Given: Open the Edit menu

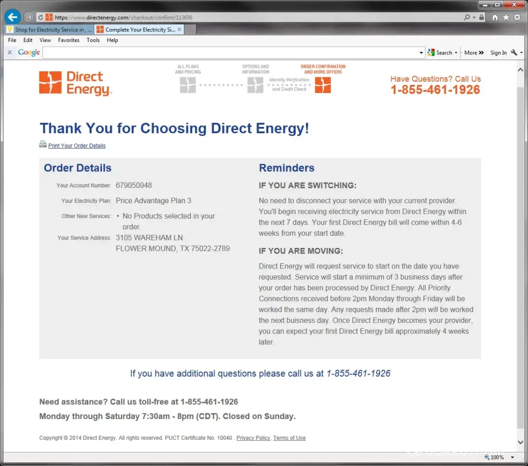Looking at the screenshot, I should pyautogui.click(x=27, y=40).
